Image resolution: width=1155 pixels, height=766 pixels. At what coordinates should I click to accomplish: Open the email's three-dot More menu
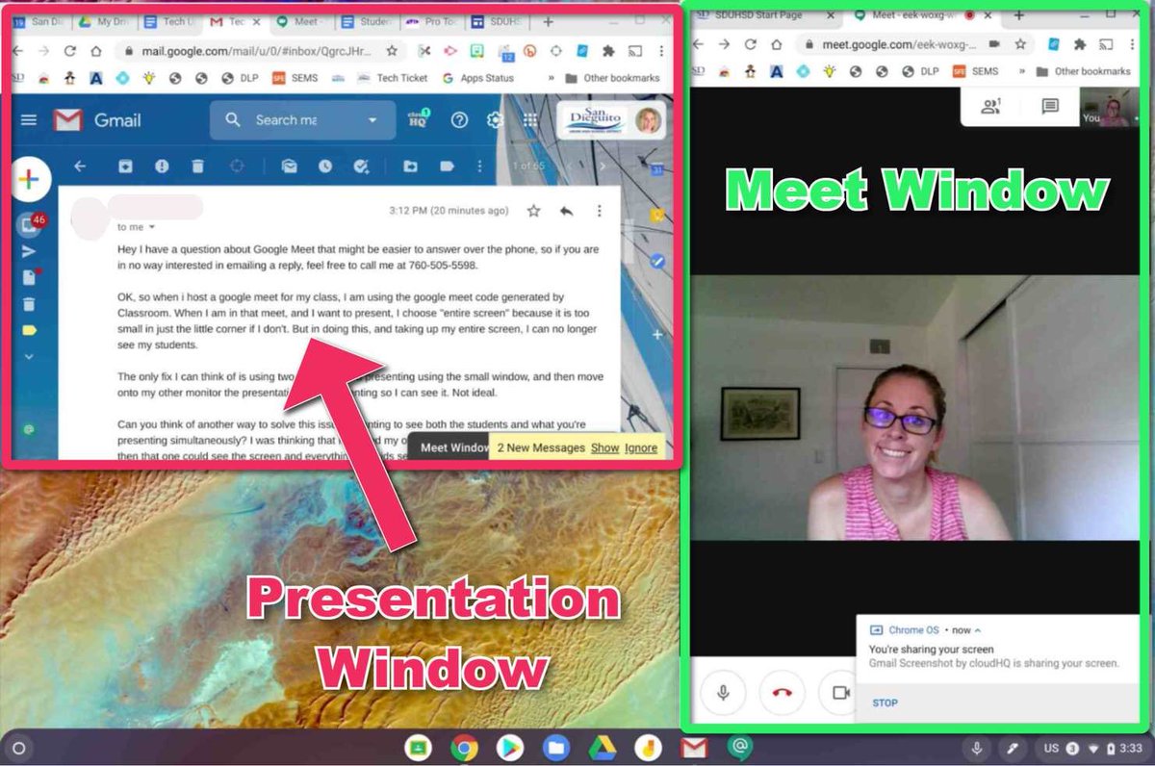pos(600,210)
